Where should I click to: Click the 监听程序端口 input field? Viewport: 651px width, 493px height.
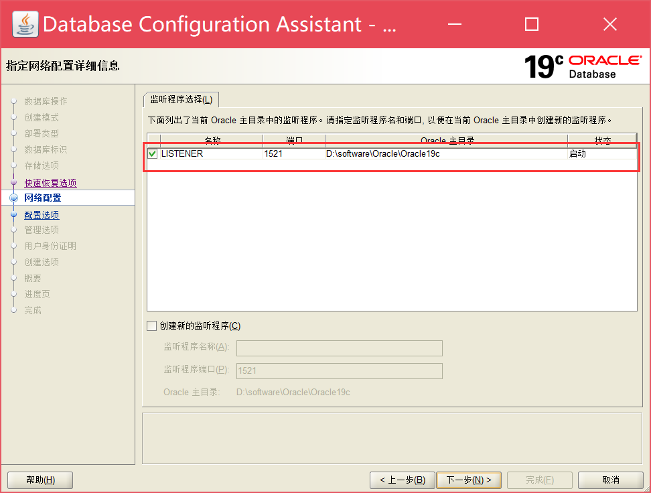click(340, 370)
